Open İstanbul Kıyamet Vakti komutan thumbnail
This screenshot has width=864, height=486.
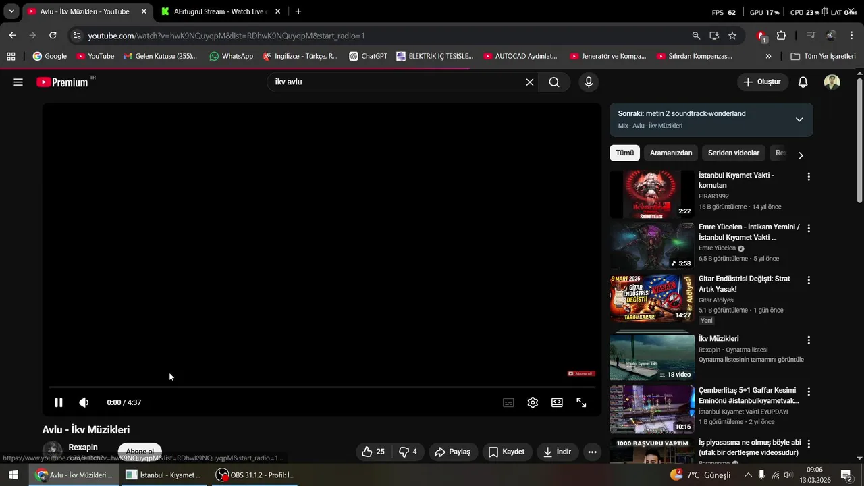(652, 194)
